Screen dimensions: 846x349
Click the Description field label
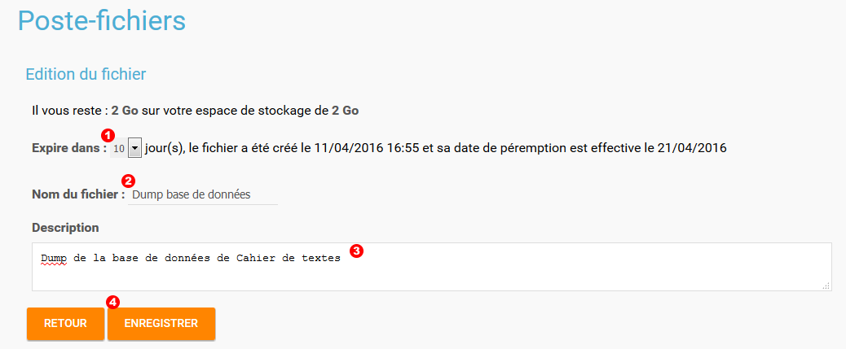point(65,227)
